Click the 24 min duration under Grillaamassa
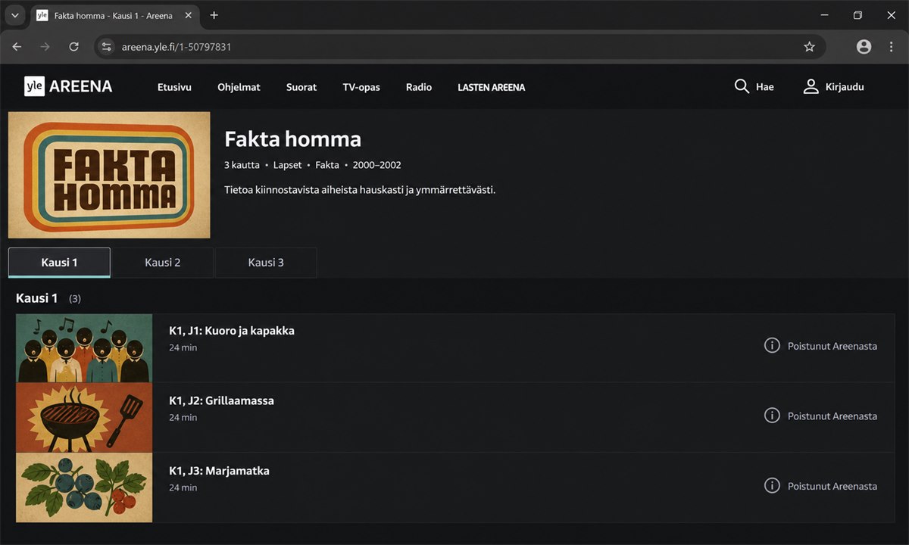 pyautogui.click(x=183, y=418)
